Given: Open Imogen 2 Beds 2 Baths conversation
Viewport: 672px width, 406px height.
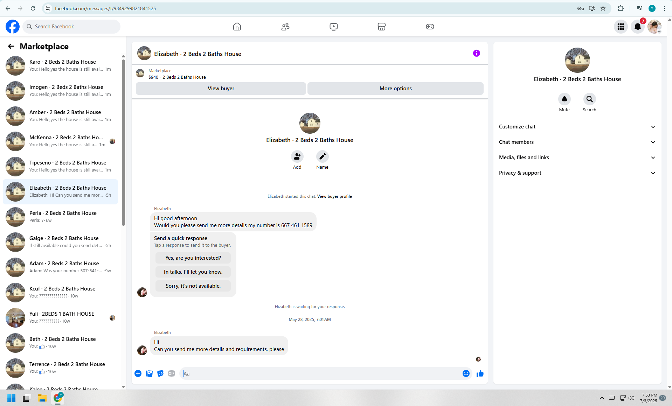Looking at the screenshot, I should click(x=60, y=91).
